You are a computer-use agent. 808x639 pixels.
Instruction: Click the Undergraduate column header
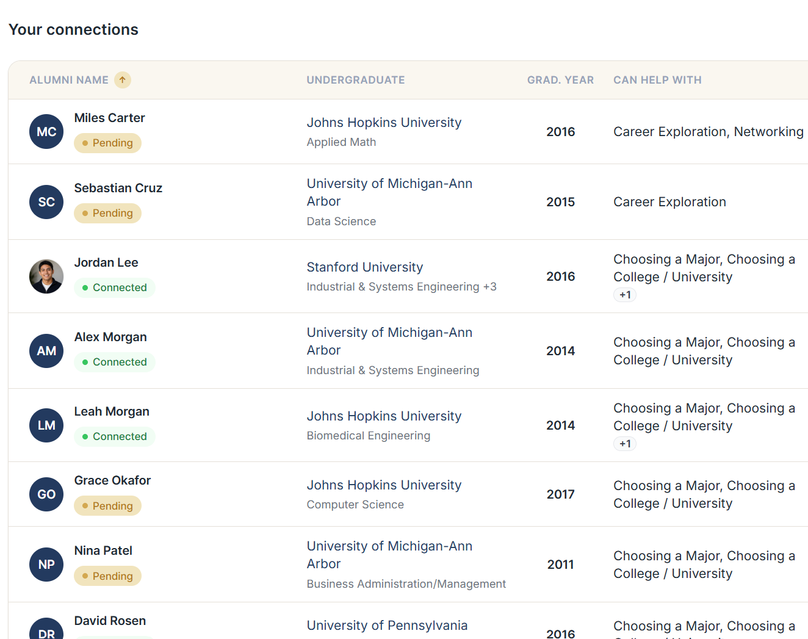[356, 80]
